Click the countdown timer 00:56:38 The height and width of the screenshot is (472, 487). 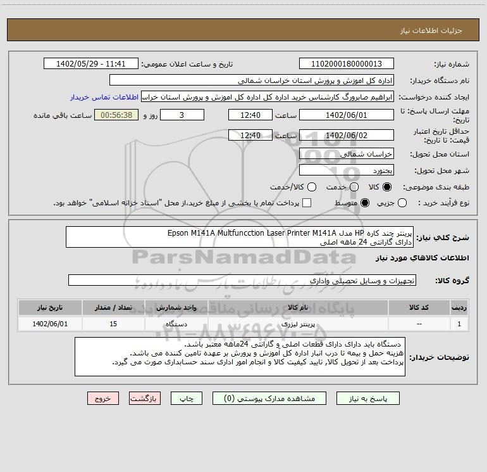tap(116, 115)
